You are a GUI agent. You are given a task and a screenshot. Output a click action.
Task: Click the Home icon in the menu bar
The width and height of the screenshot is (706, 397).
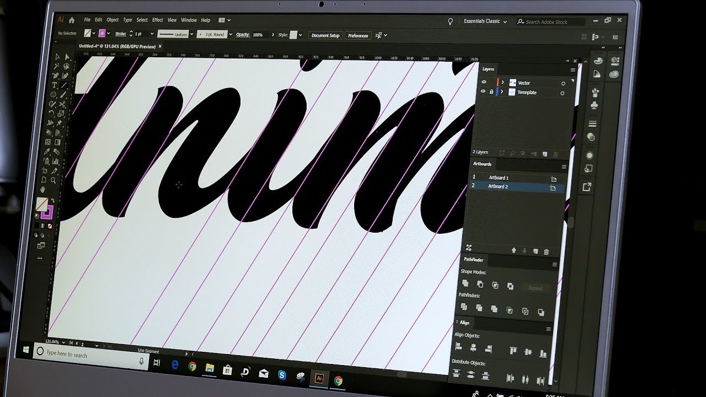coord(72,19)
